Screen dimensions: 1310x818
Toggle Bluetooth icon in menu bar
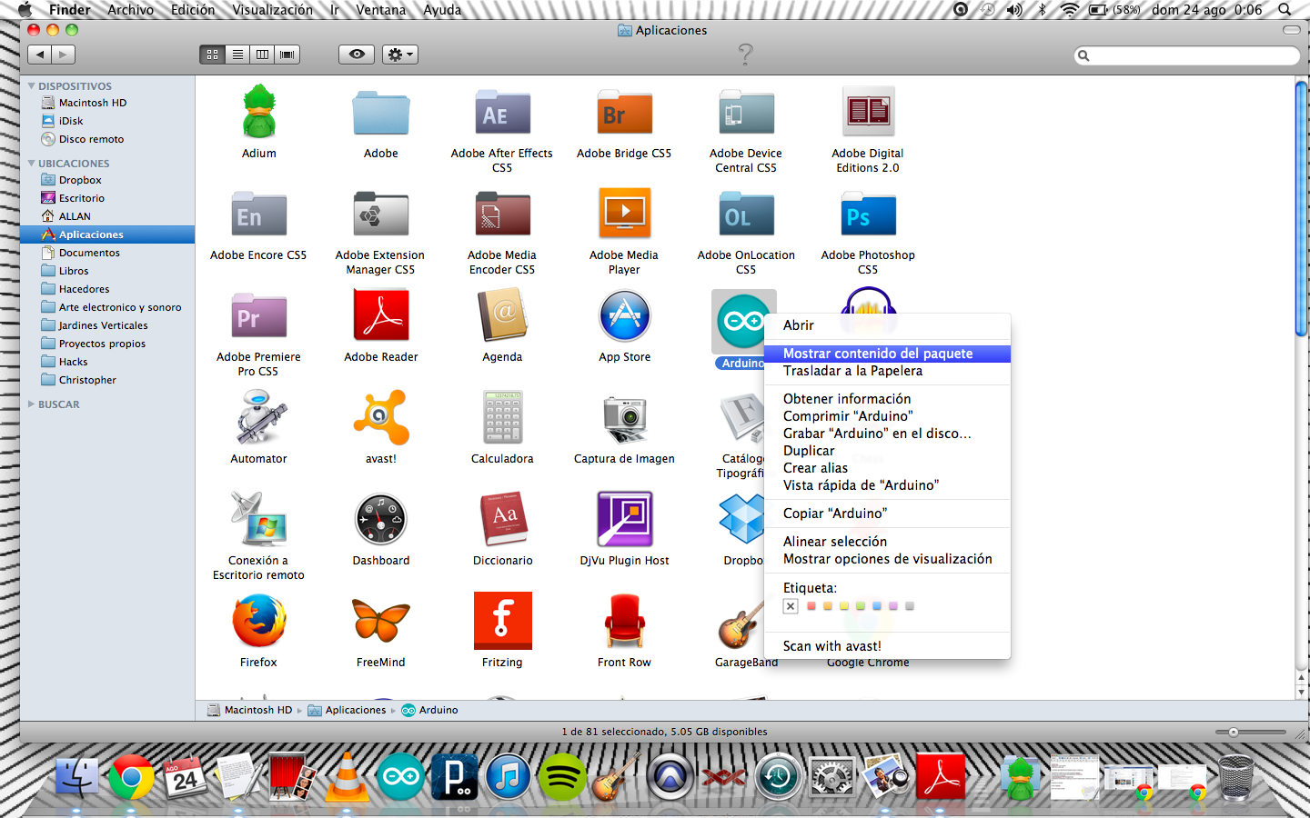click(x=1043, y=10)
